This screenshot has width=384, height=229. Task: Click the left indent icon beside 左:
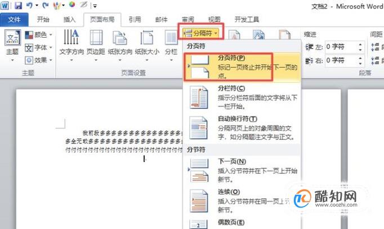point(310,47)
